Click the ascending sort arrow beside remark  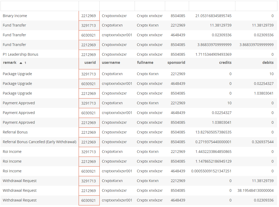pyautogui.click(x=21, y=63)
